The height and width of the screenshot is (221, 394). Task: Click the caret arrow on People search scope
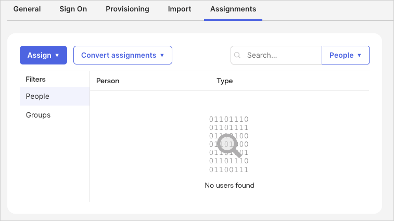point(360,55)
